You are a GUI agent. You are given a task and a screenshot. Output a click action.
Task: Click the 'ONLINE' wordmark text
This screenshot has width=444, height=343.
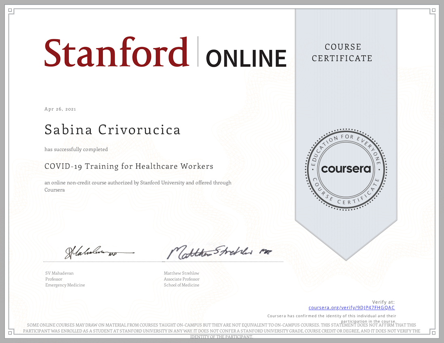pyautogui.click(x=246, y=58)
